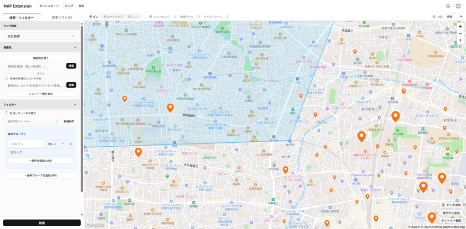Open the 標準 map style dropdown
Screen dimensions: 466x229
pyautogui.click(x=454, y=17)
